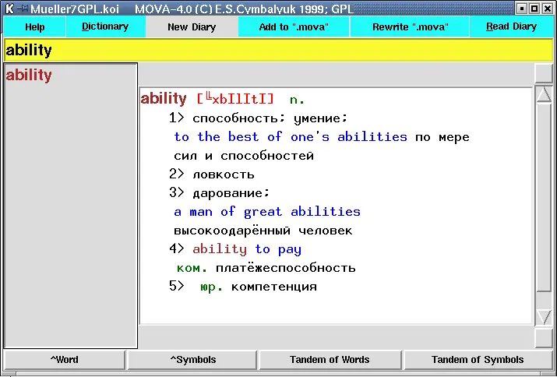Click the small square button below the scrollbar
The height and width of the screenshot is (377, 557).
pyautogui.click(x=544, y=338)
